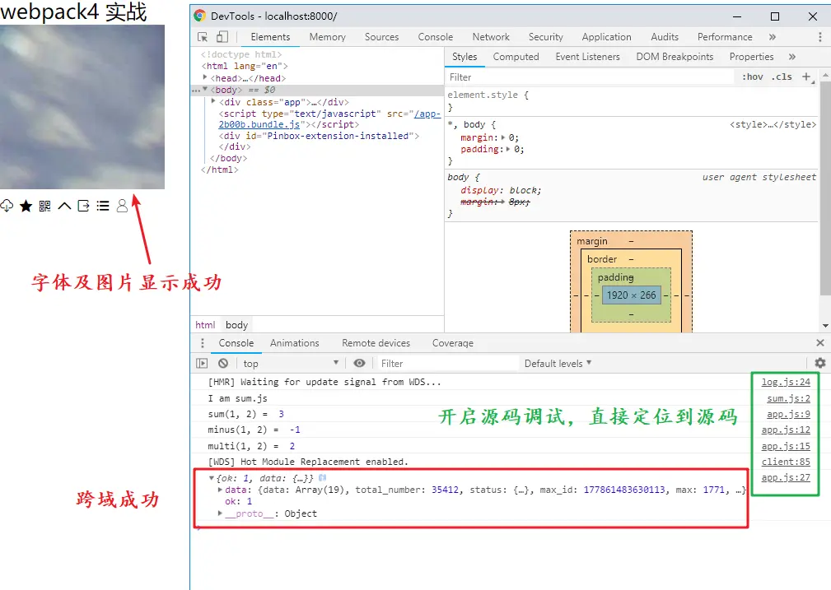Toggle device toolbar icon
The height and width of the screenshot is (590, 831).
click(222, 36)
